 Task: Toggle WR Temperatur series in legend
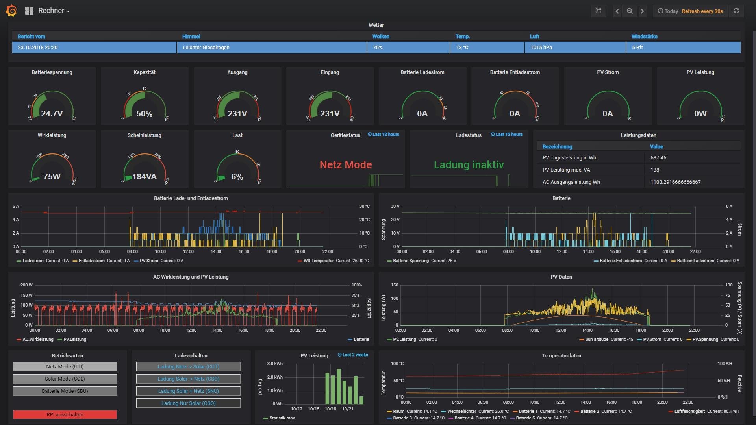click(x=318, y=261)
